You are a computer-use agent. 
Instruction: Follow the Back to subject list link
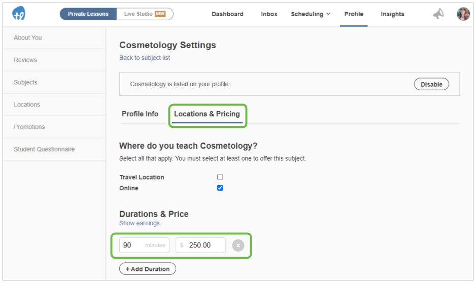[145, 58]
